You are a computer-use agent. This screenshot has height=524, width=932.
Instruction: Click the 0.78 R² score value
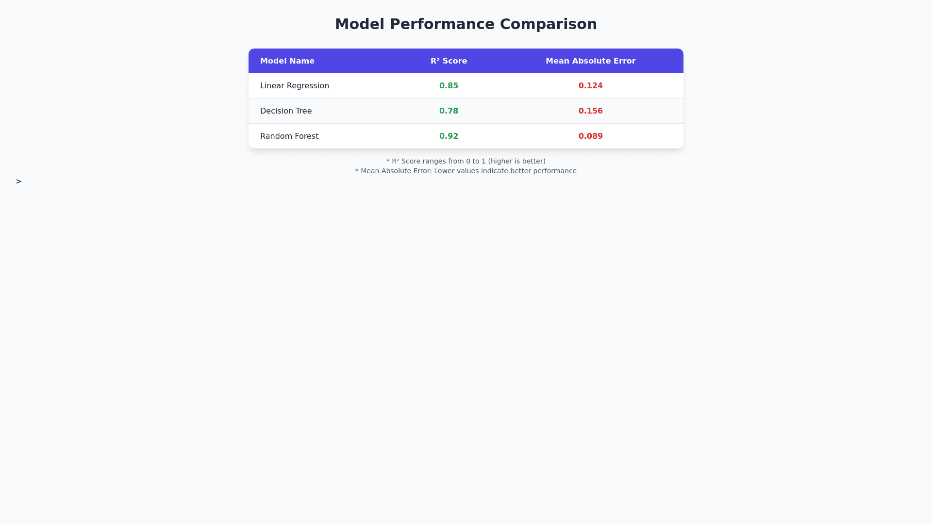[x=449, y=111]
